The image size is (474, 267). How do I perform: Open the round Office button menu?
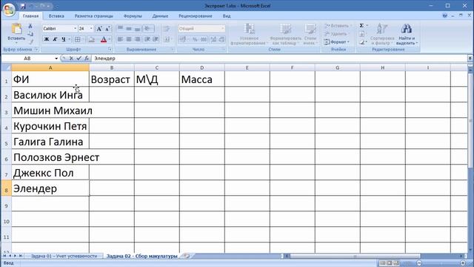(9, 10)
